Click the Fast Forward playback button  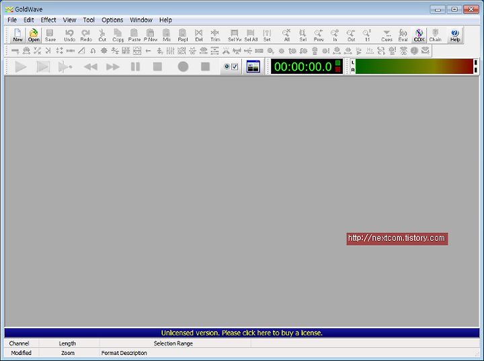[113, 66]
